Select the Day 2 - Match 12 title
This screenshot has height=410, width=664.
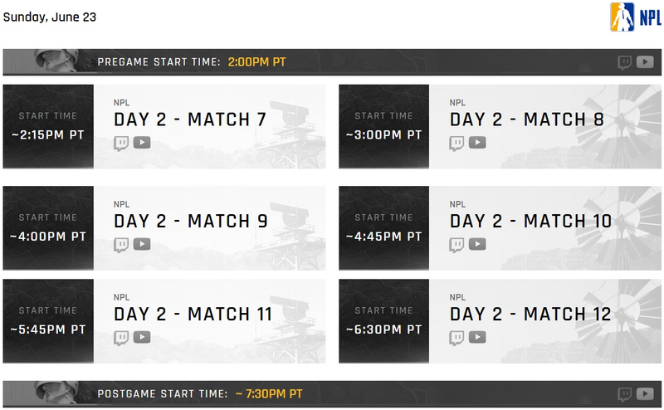[530, 315]
